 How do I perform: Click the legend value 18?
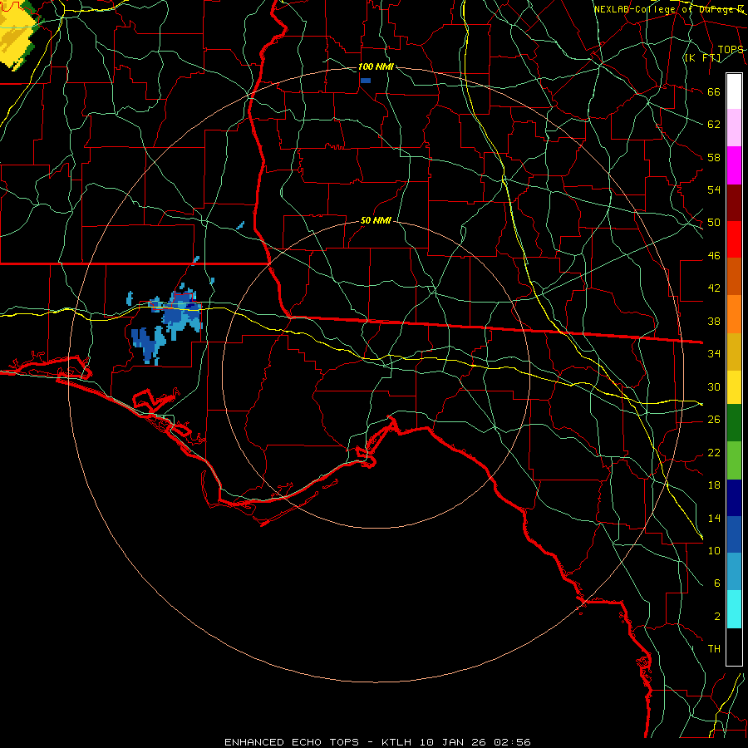[714, 485]
